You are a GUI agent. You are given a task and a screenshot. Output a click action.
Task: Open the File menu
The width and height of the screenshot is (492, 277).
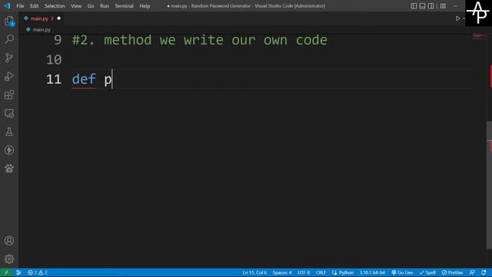20,6
